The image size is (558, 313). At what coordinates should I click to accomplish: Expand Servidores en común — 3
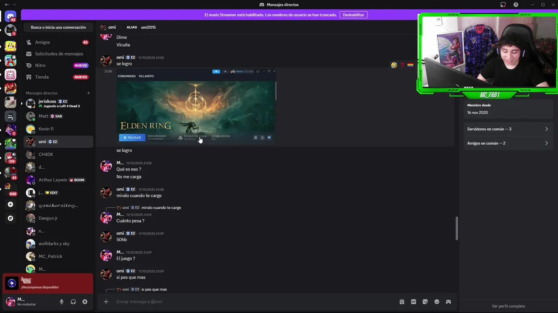(508, 129)
